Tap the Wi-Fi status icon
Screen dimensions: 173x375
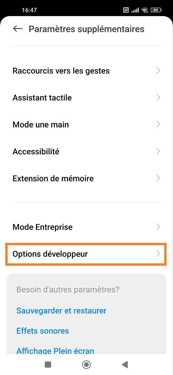145,10
